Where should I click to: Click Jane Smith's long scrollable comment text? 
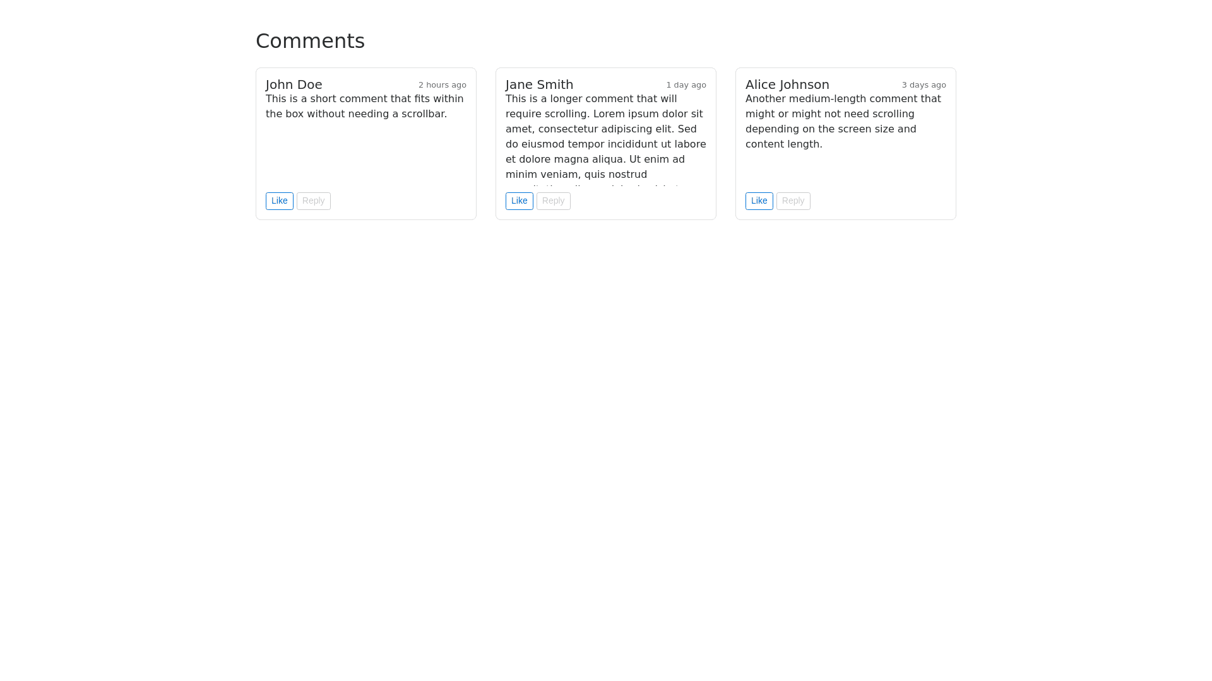(605, 137)
